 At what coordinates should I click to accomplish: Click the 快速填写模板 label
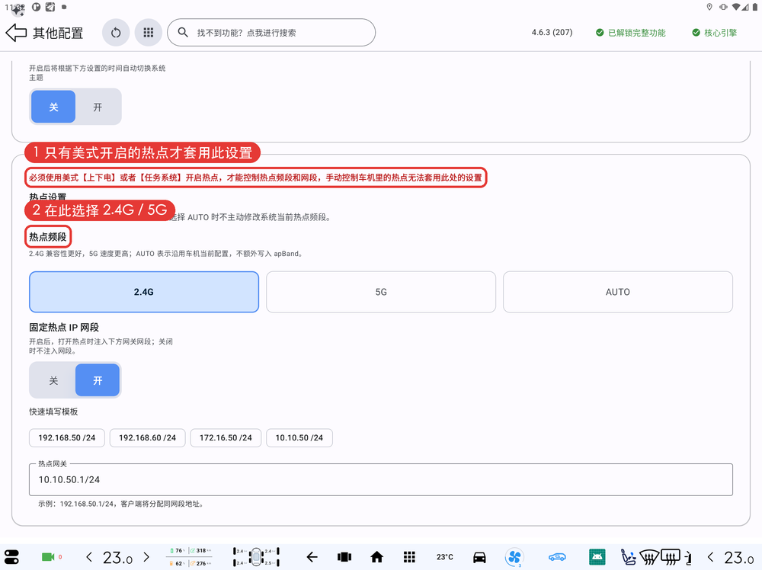pos(53,411)
